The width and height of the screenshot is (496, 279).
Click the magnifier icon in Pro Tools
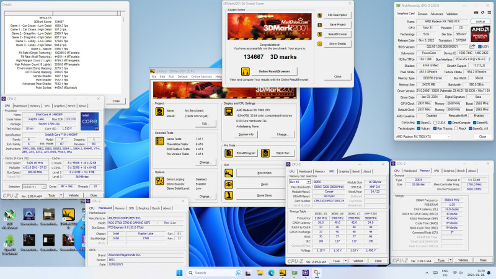(x=229, y=153)
